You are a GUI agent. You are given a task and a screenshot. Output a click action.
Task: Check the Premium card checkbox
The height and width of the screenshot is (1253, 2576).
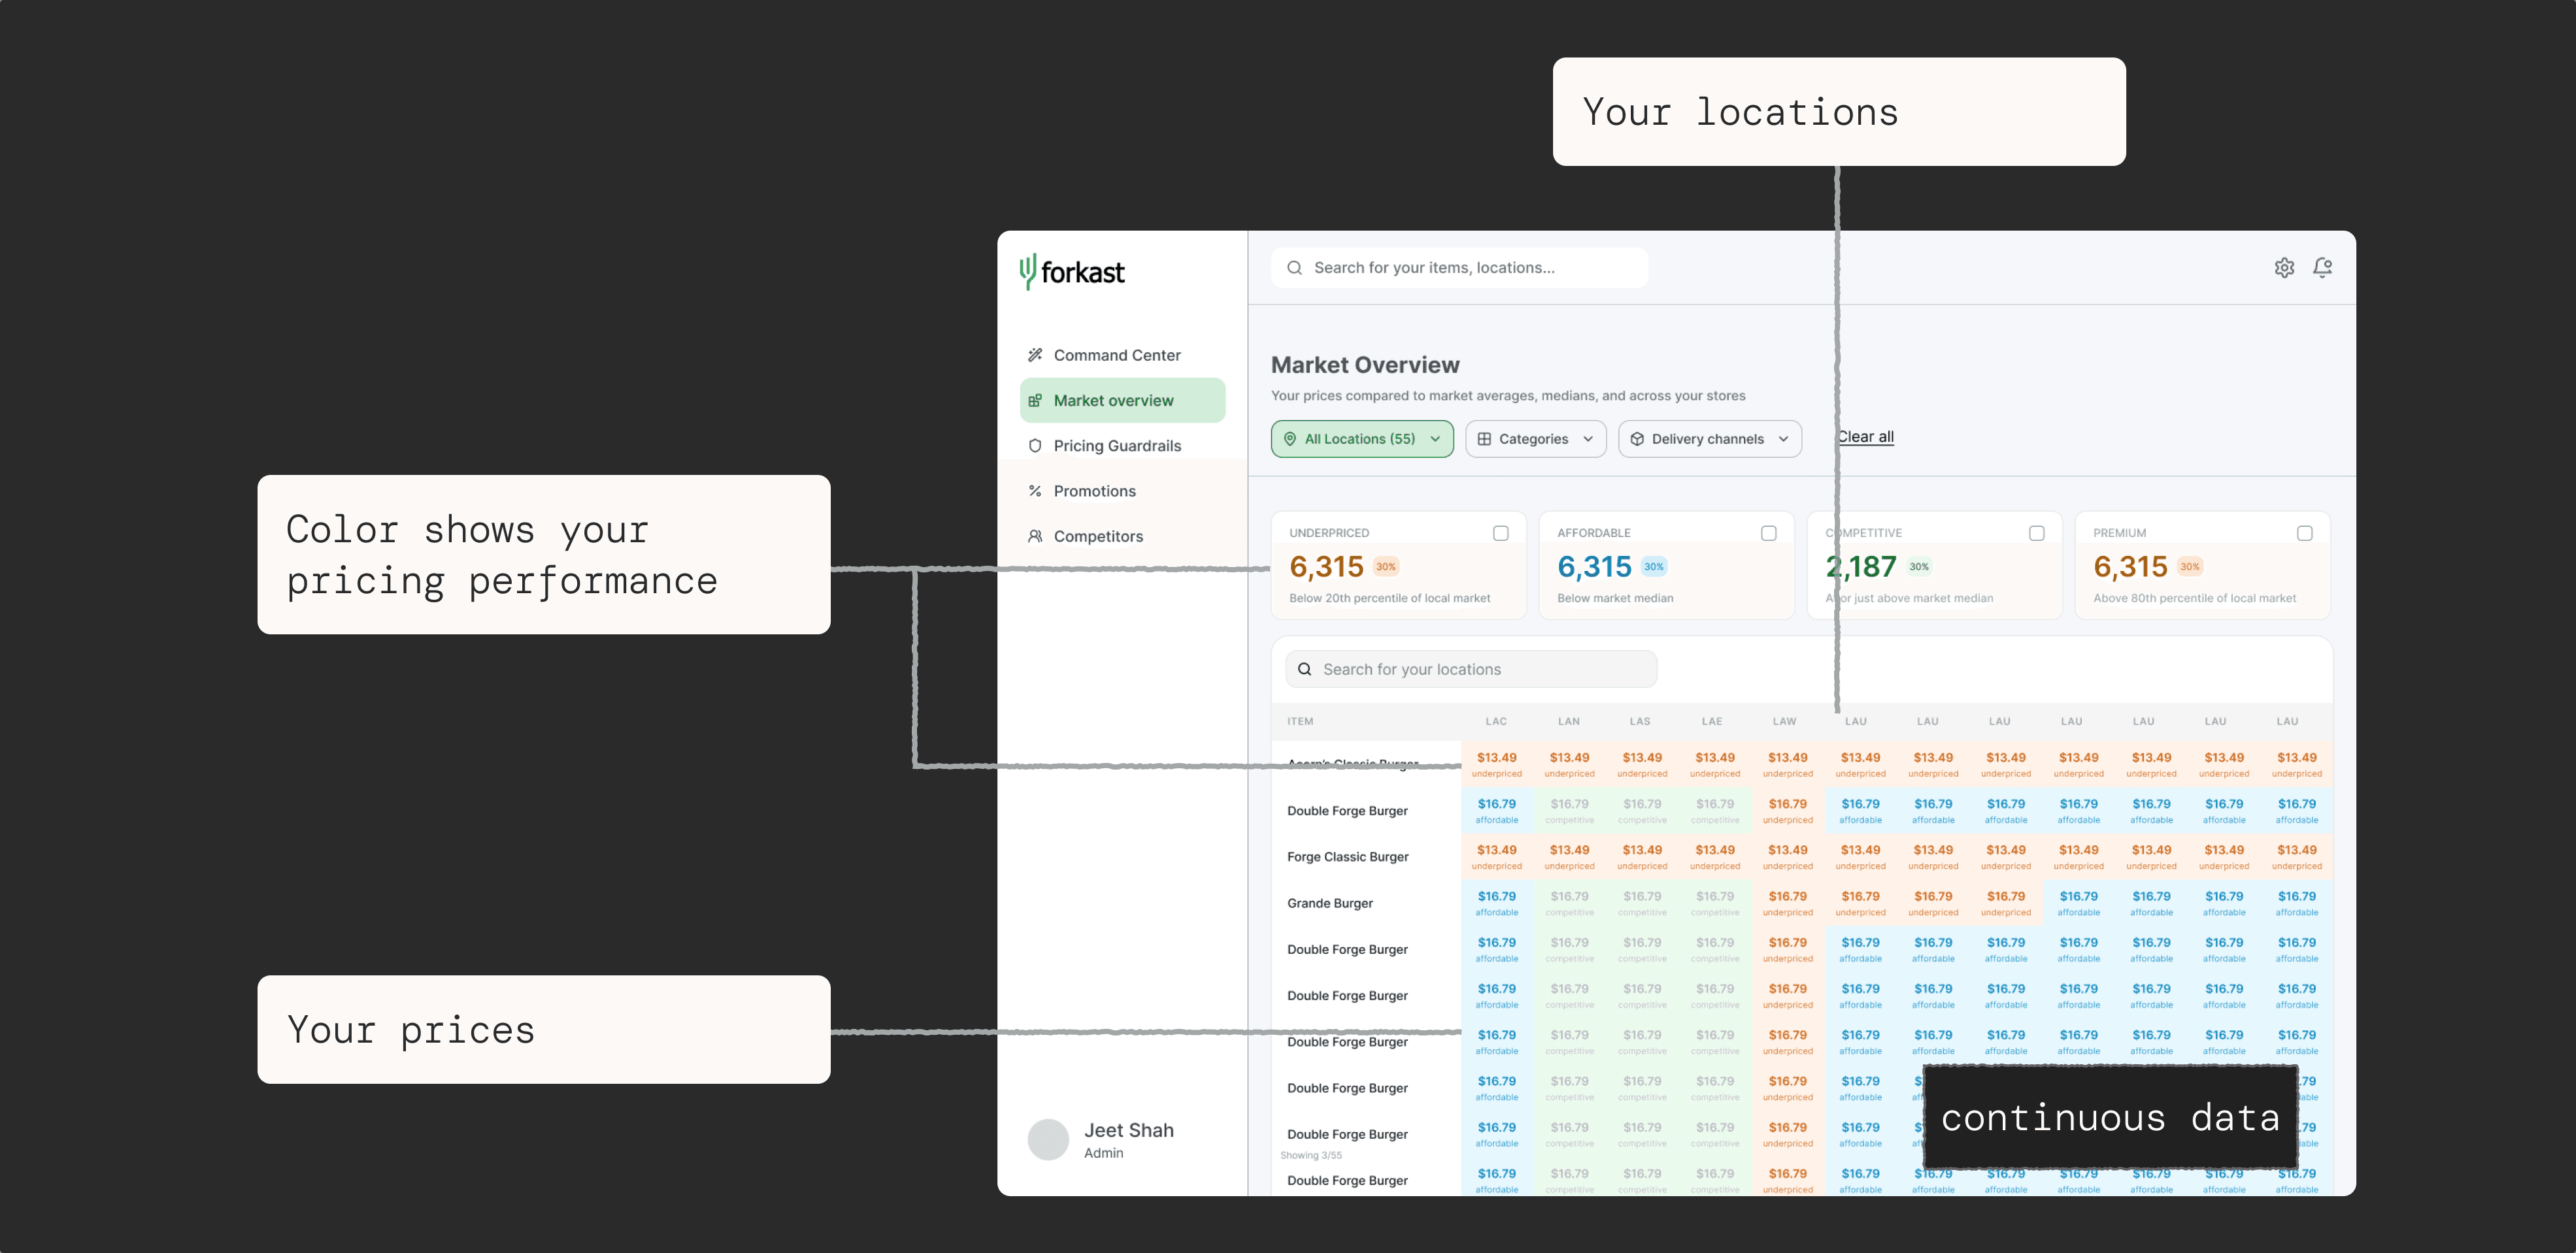click(x=2304, y=534)
